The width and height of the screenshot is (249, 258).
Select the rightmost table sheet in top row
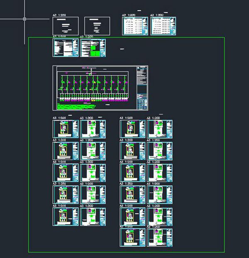click(163, 26)
